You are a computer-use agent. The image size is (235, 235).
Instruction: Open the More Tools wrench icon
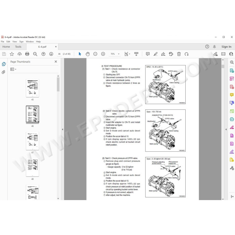pyautogui.click(x=232, y=168)
